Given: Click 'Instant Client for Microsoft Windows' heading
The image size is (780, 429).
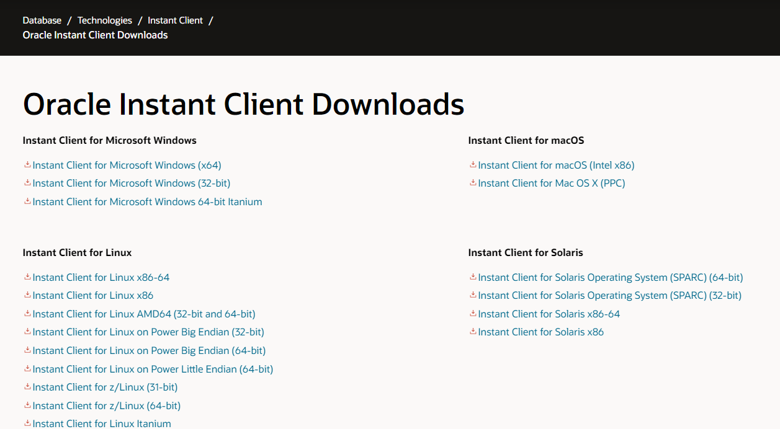Looking at the screenshot, I should point(110,141).
